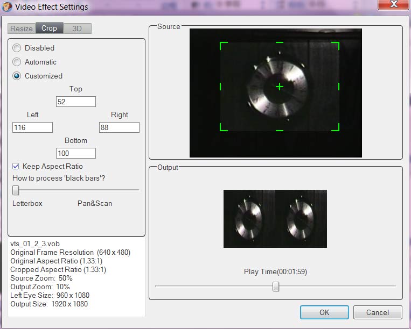Click the vts_01_2_3.vob file name
The width and height of the screenshot is (411, 329).
click(x=35, y=244)
